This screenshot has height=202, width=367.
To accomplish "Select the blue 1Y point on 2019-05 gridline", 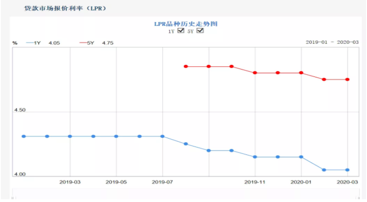I will (116, 136).
